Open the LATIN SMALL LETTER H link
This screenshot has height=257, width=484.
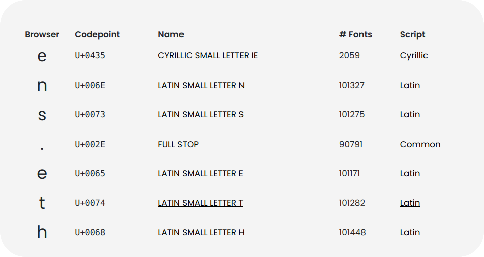[201, 232]
